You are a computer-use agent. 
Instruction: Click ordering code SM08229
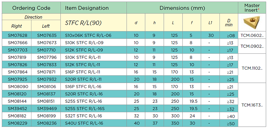coord(16,123)
